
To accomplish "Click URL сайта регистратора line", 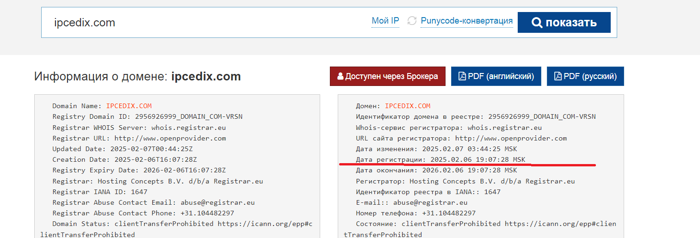I will click(x=461, y=138).
